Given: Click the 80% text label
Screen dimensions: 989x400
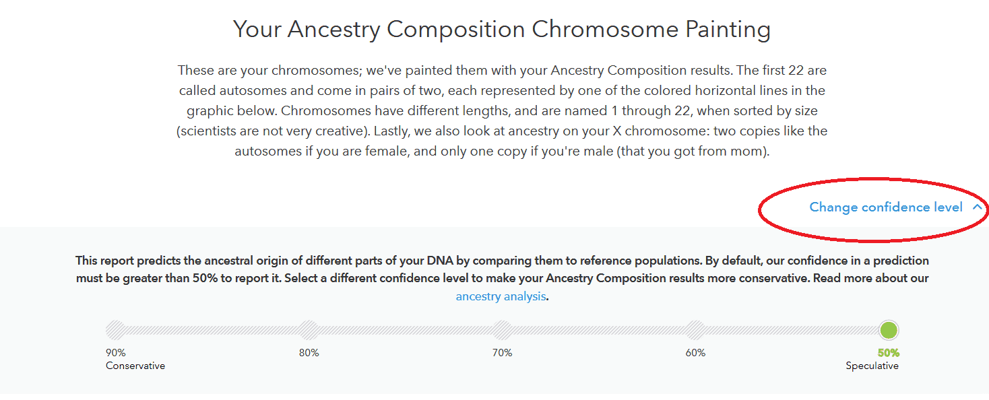Looking at the screenshot, I should point(309,353).
